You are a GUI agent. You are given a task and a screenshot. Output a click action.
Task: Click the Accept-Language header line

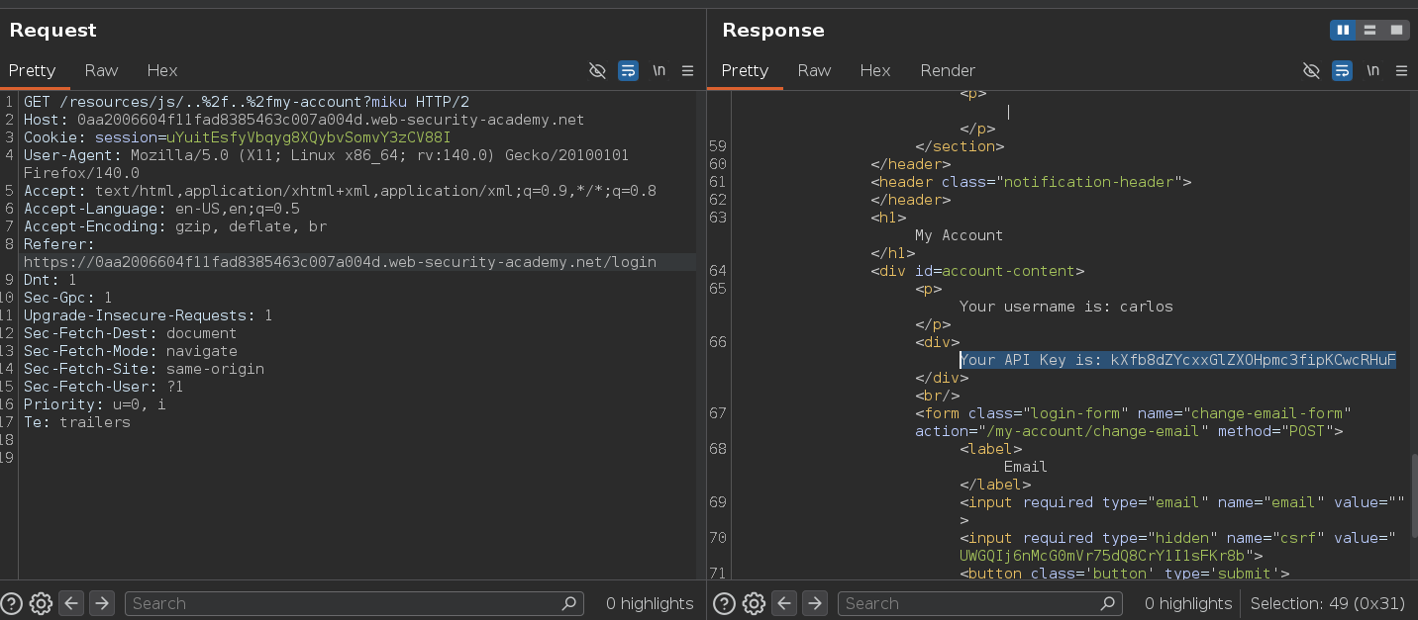click(x=161, y=209)
